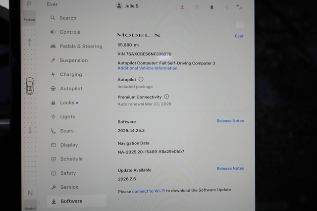Select Park (P) on gear strip
Viewport: 317px width, 211px height.
coord(29,4)
